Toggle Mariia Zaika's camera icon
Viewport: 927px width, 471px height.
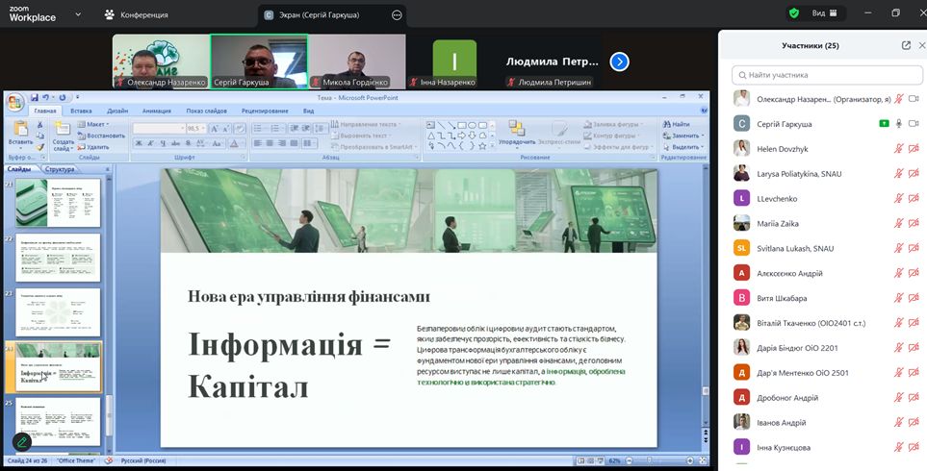click(x=914, y=223)
